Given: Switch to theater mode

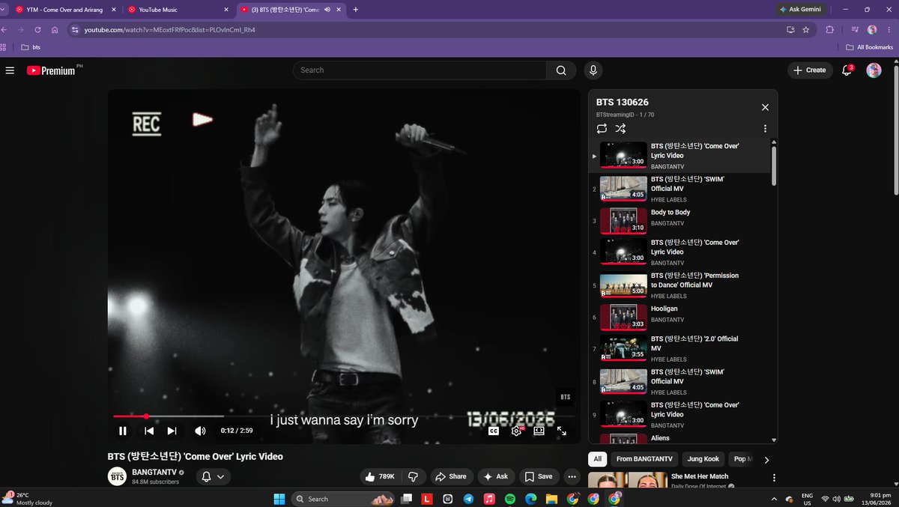Looking at the screenshot, I should click(539, 431).
